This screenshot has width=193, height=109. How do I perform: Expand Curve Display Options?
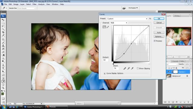(105, 73)
